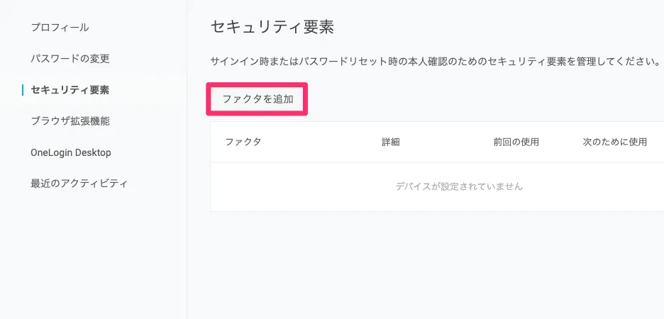
Task: Click the 詳細 column header
Action: point(391,142)
